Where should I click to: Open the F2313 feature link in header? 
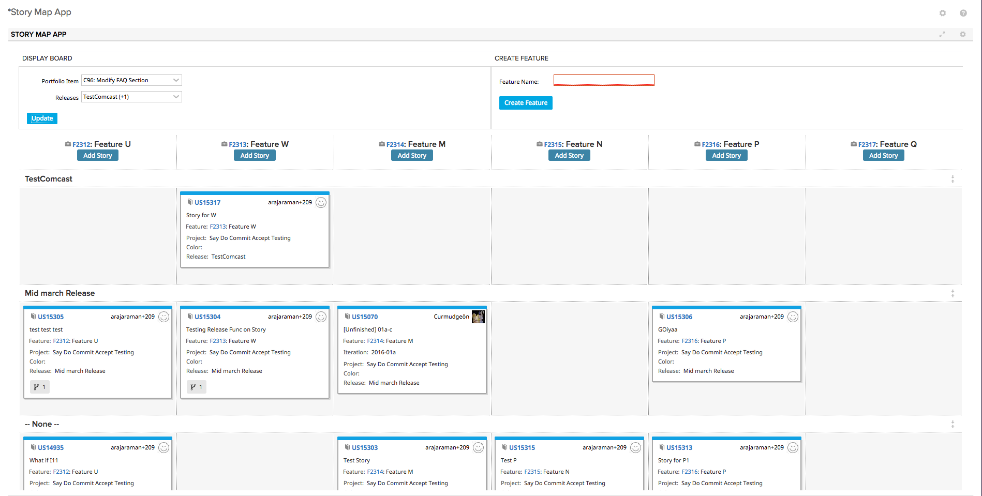237,145
